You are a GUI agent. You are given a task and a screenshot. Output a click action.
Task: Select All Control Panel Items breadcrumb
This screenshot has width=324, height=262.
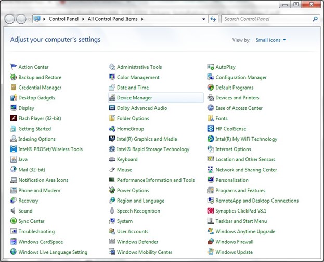pyautogui.click(x=113, y=19)
